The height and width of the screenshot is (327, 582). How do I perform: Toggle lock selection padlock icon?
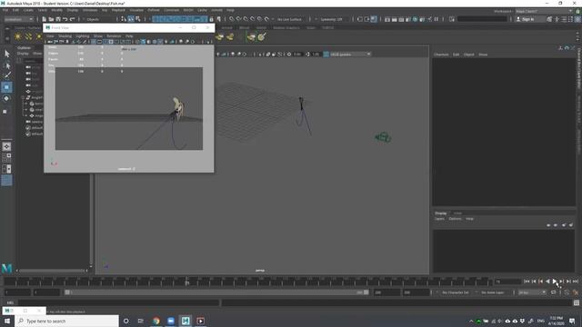click(212, 19)
